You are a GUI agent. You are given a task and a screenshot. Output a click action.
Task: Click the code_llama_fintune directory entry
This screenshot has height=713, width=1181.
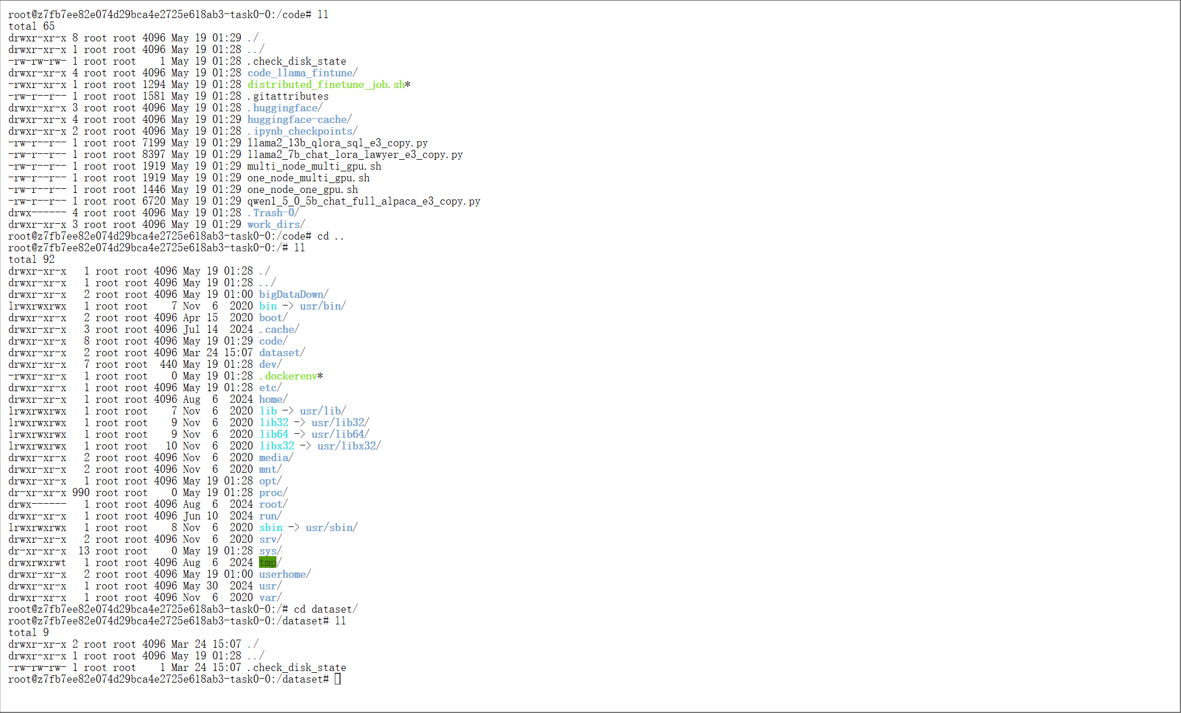[300, 73]
